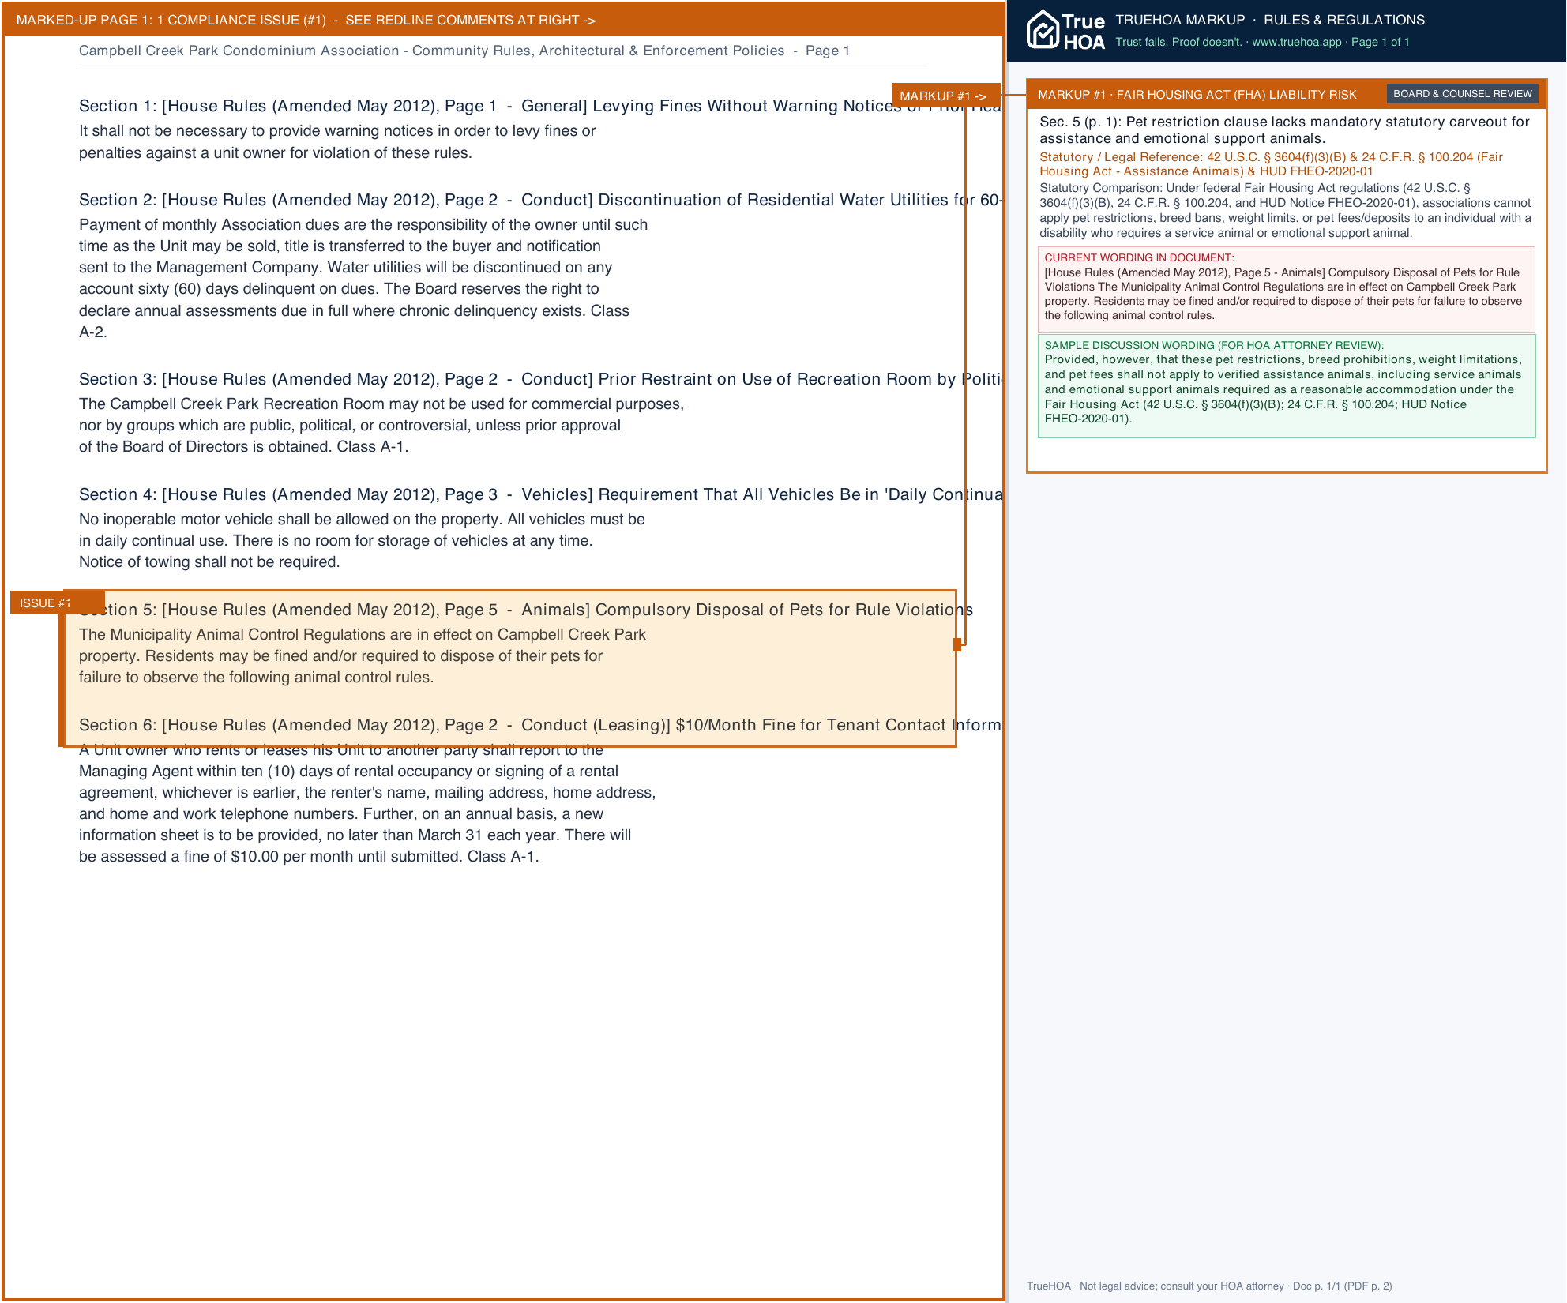Click the highlighted Section 5 Animals heading
This screenshot has height=1303, width=1567.
coord(526,610)
